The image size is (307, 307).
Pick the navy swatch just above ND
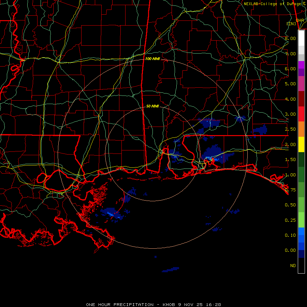coord(301,254)
